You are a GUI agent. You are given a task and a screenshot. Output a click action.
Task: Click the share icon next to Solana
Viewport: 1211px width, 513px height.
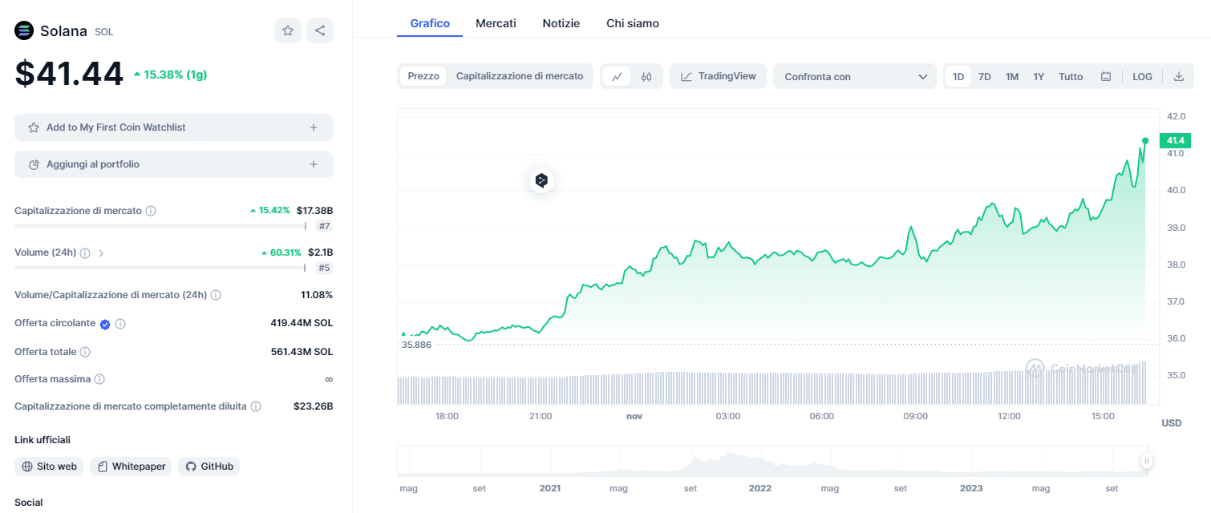click(320, 30)
